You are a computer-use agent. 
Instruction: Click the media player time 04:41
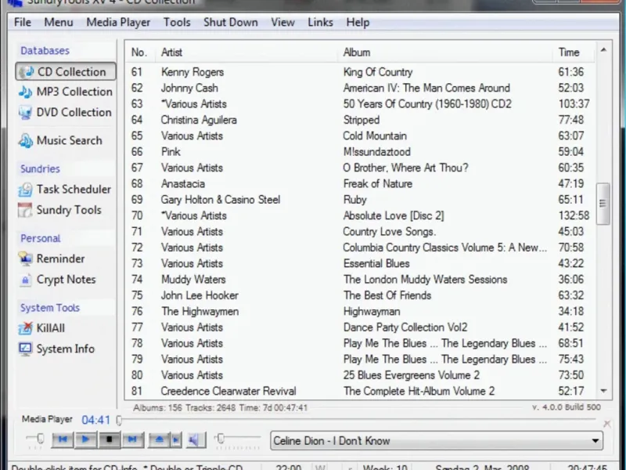click(95, 420)
